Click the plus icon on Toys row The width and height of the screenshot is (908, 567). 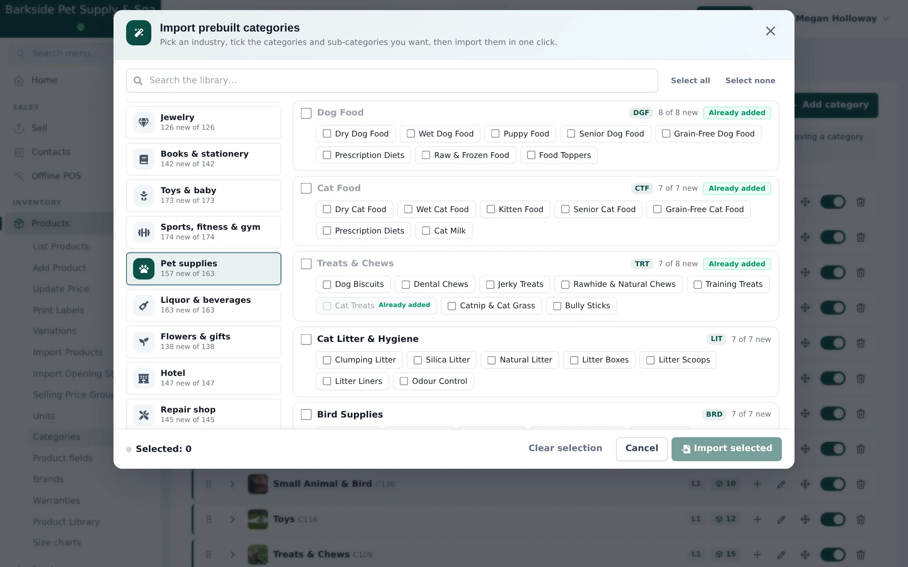tap(757, 520)
